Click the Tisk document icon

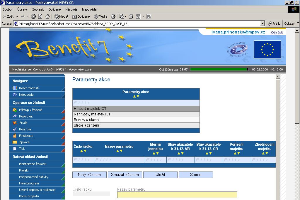click(15, 149)
